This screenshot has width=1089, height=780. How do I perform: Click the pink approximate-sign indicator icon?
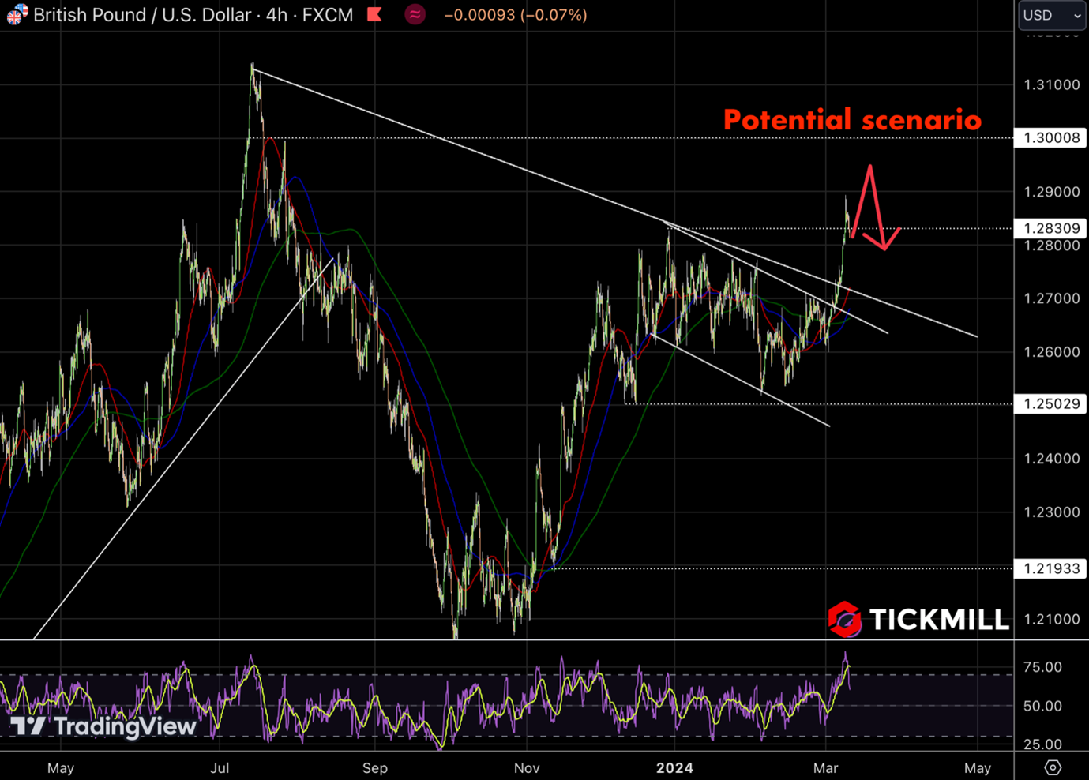415,14
